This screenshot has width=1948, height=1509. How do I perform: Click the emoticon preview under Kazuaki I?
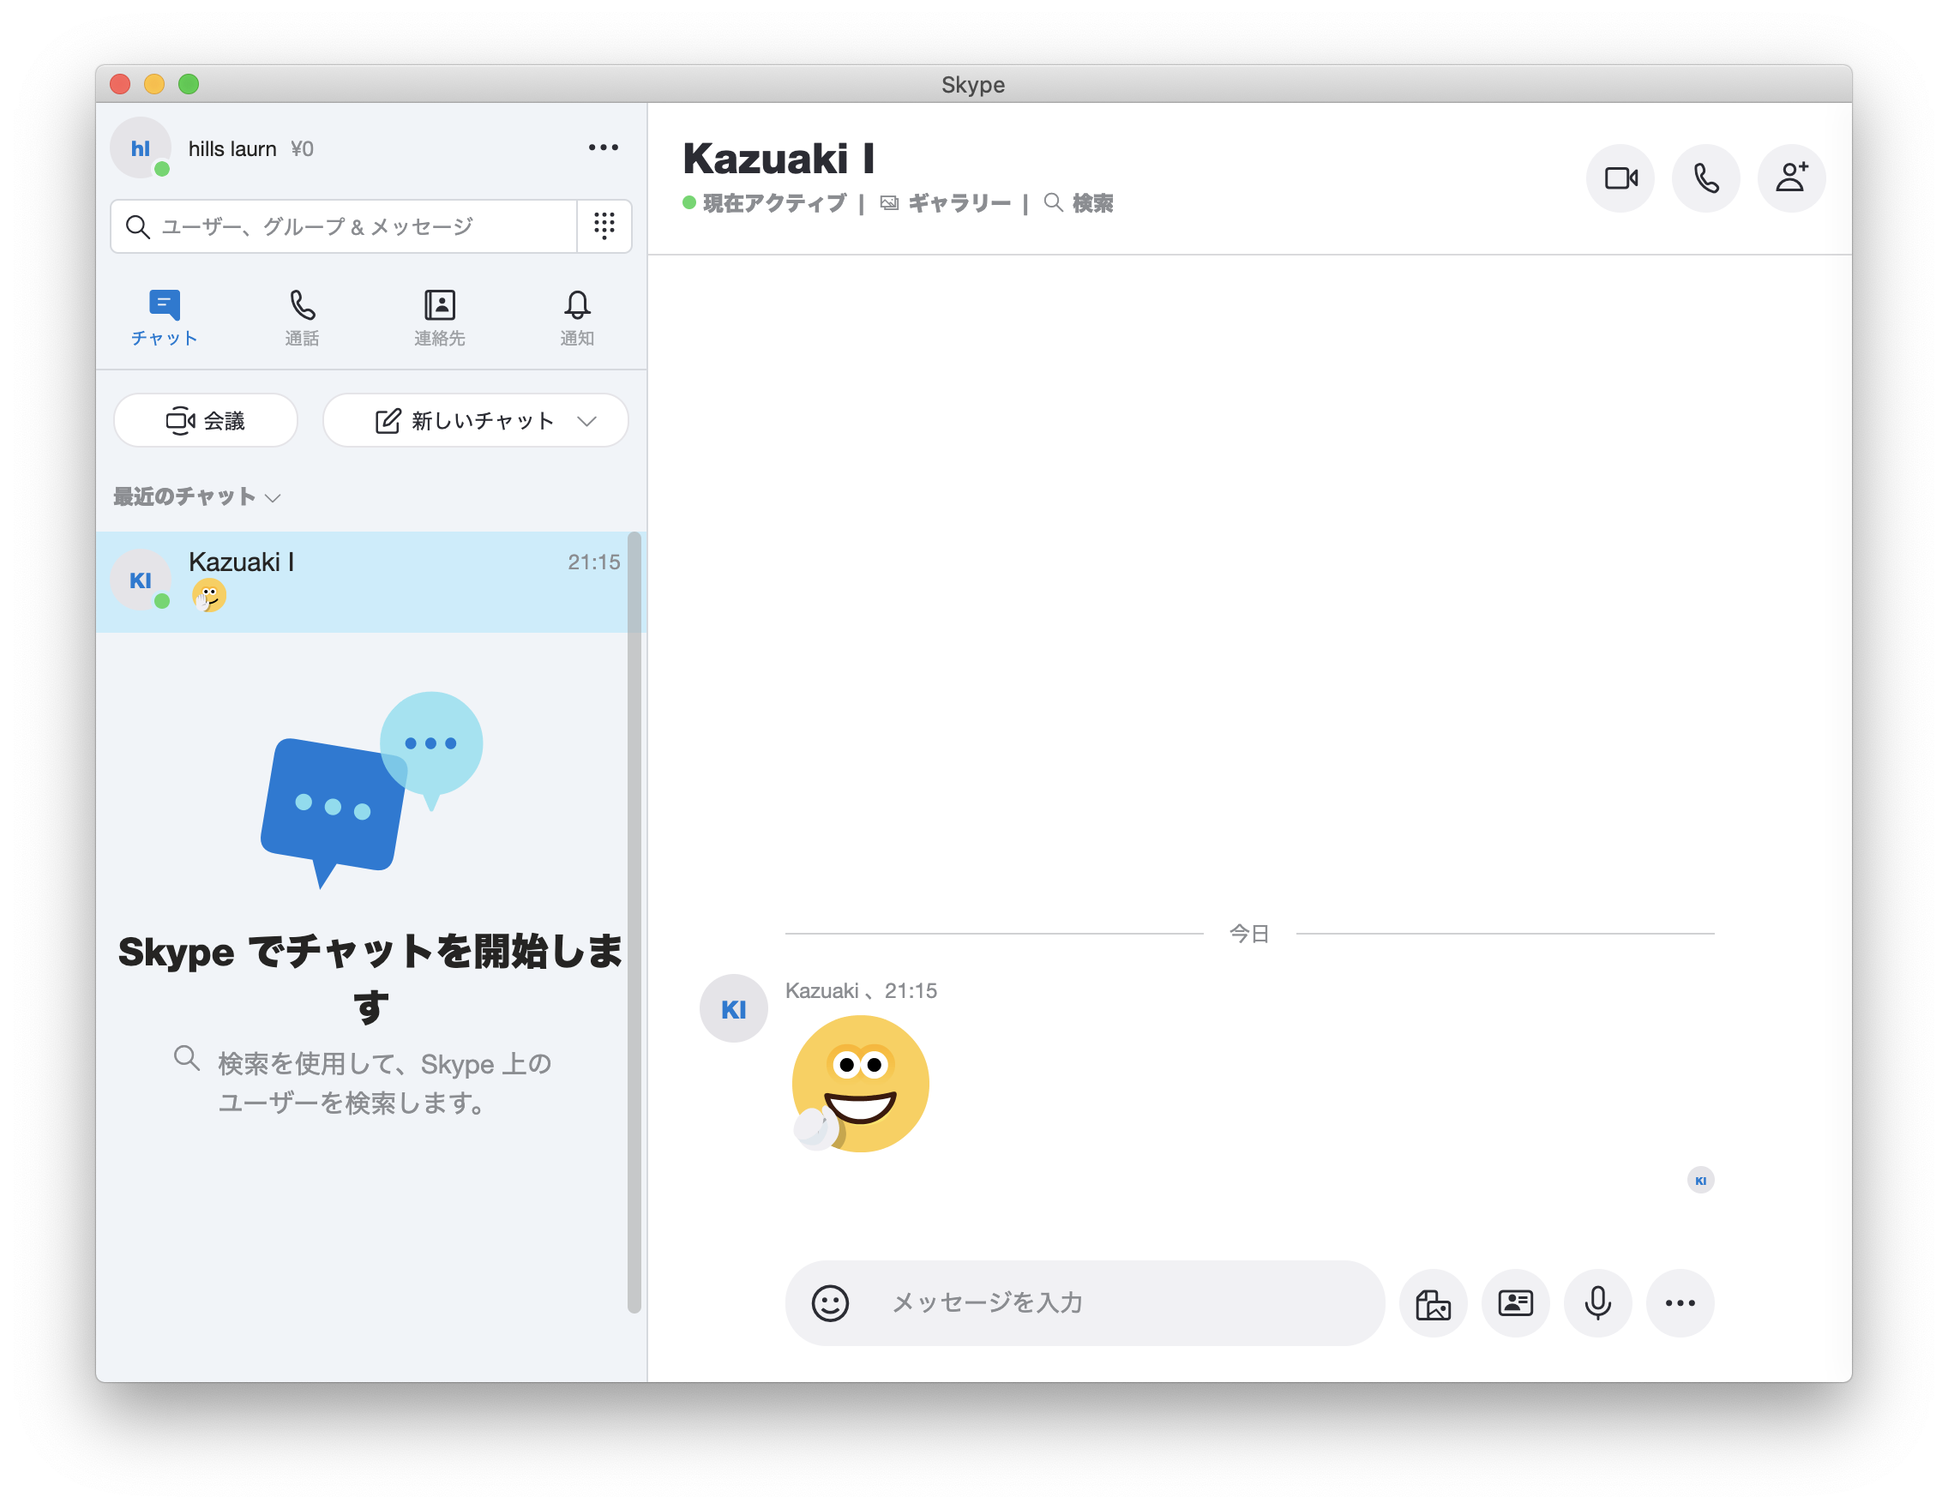(x=208, y=595)
